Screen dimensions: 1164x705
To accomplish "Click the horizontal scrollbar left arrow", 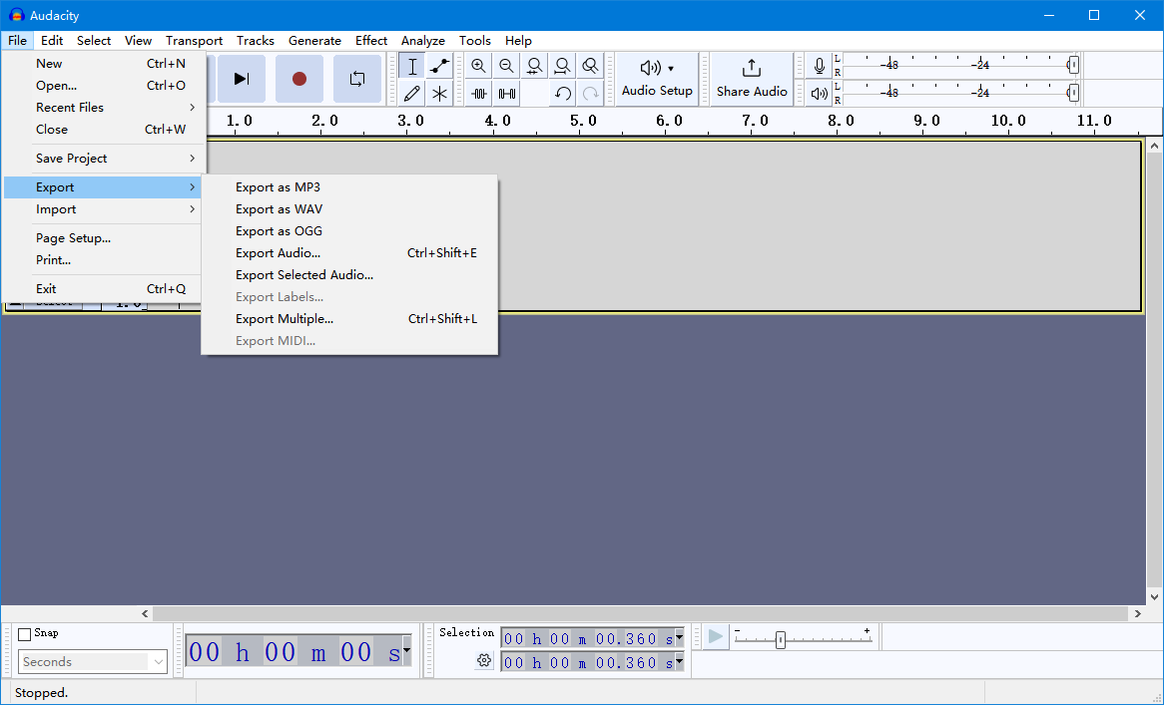I will click(x=146, y=614).
